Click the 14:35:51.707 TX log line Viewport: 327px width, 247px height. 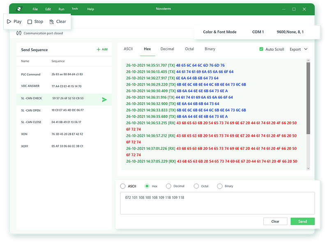click(175, 65)
